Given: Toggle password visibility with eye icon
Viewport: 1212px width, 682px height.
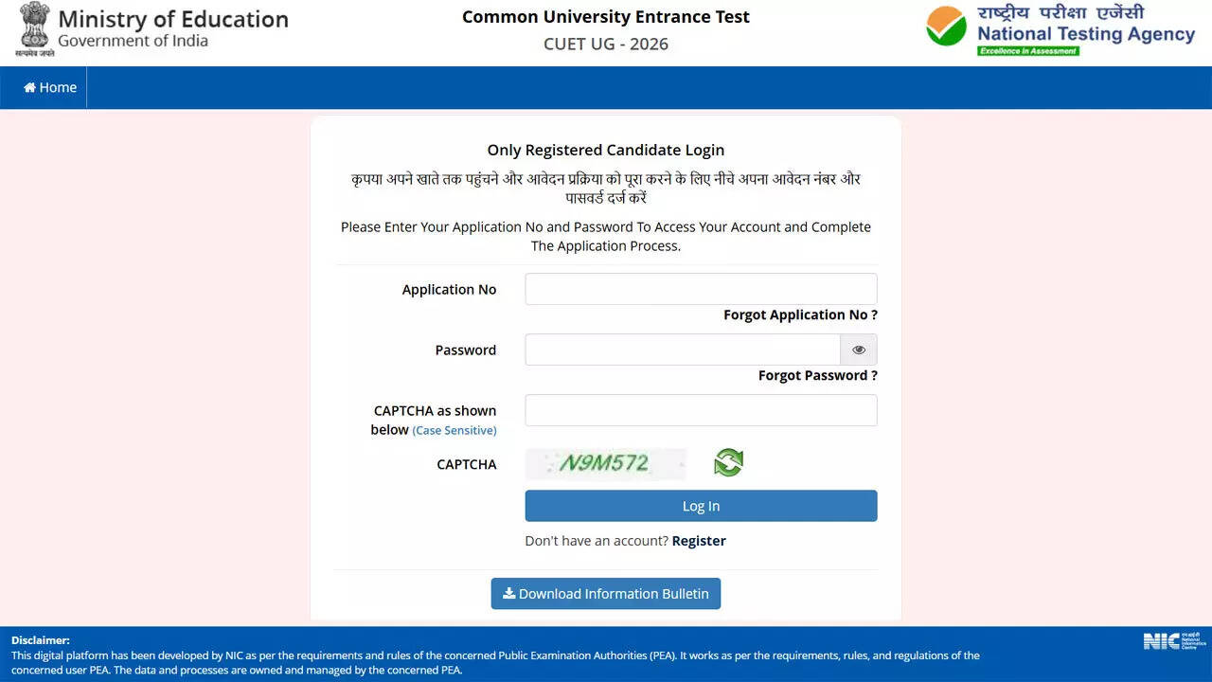Looking at the screenshot, I should point(858,350).
